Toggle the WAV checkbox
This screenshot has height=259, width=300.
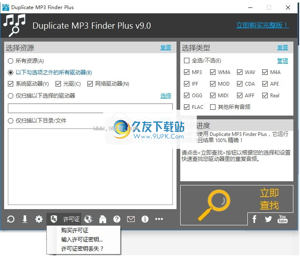pos(240,72)
